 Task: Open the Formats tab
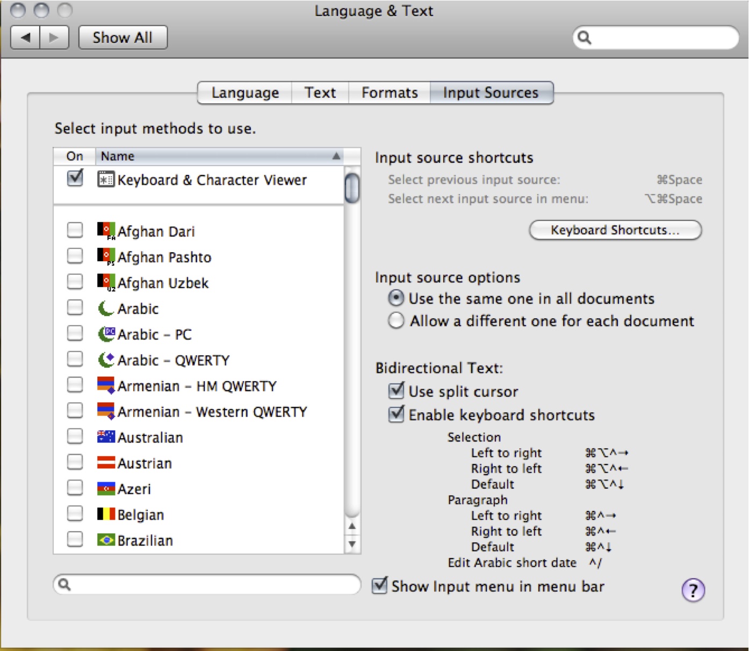point(390,92)
